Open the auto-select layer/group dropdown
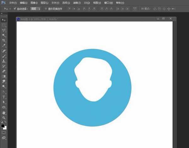 click(x=35, y=9)
